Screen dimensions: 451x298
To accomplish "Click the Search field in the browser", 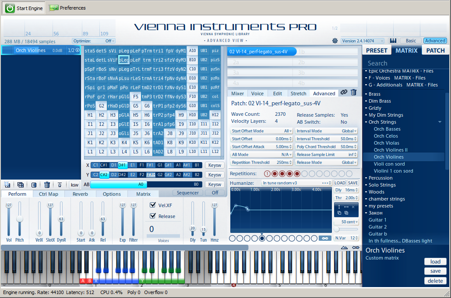I will coord(405,63).
